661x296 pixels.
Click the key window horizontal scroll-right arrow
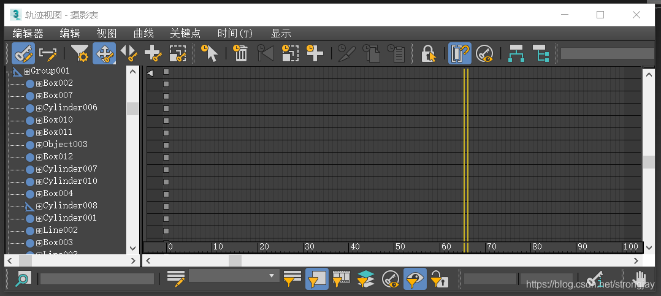[636, 261]
